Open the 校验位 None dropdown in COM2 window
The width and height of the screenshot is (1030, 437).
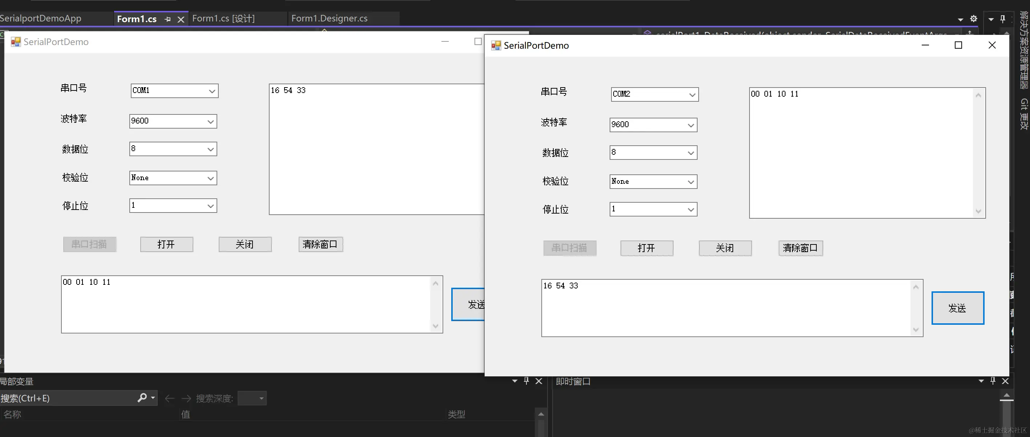click(x=691, y=182)
